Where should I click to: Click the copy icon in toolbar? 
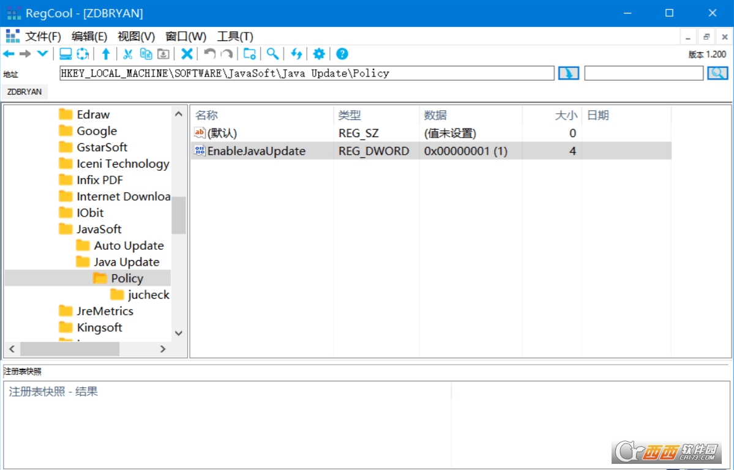[146, 54]
